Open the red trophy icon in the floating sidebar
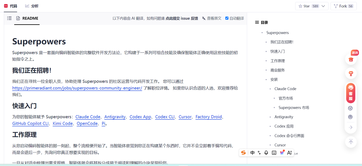This screenshot has width=362, height=166. [351, 73]
